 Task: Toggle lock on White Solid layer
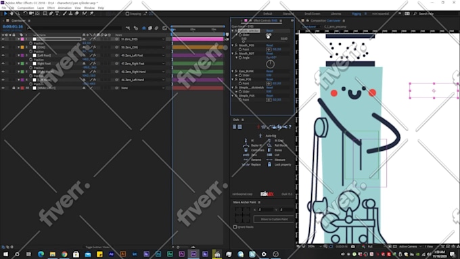pos(14,88)
